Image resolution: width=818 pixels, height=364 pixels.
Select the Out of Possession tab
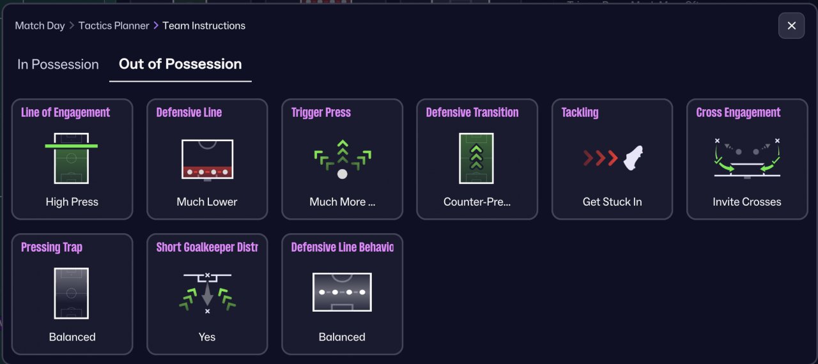(x=180, y=64)
